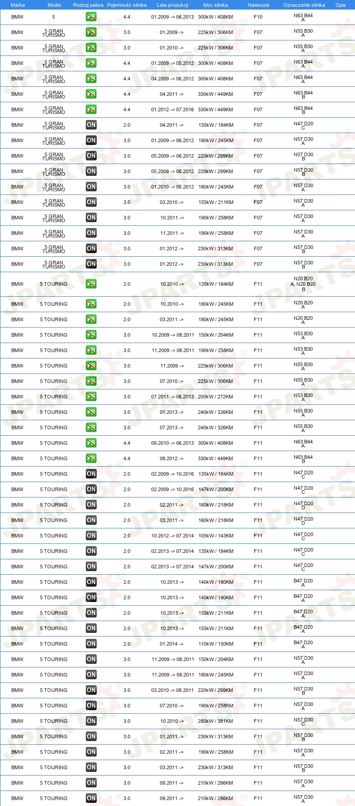Screen dimensions: 355x806
Task: Click the '09.2010 -> 06.2013' production years cell
Action: point(173,443)
